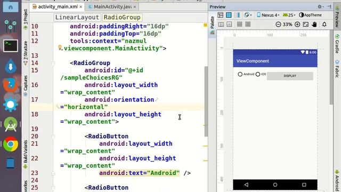This screenshot has height=192, width=341.
Task: Select the pan hand tool
Action: pos(314,25)
